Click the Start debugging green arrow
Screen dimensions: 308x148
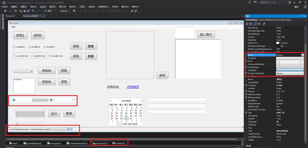coord(46,11)
